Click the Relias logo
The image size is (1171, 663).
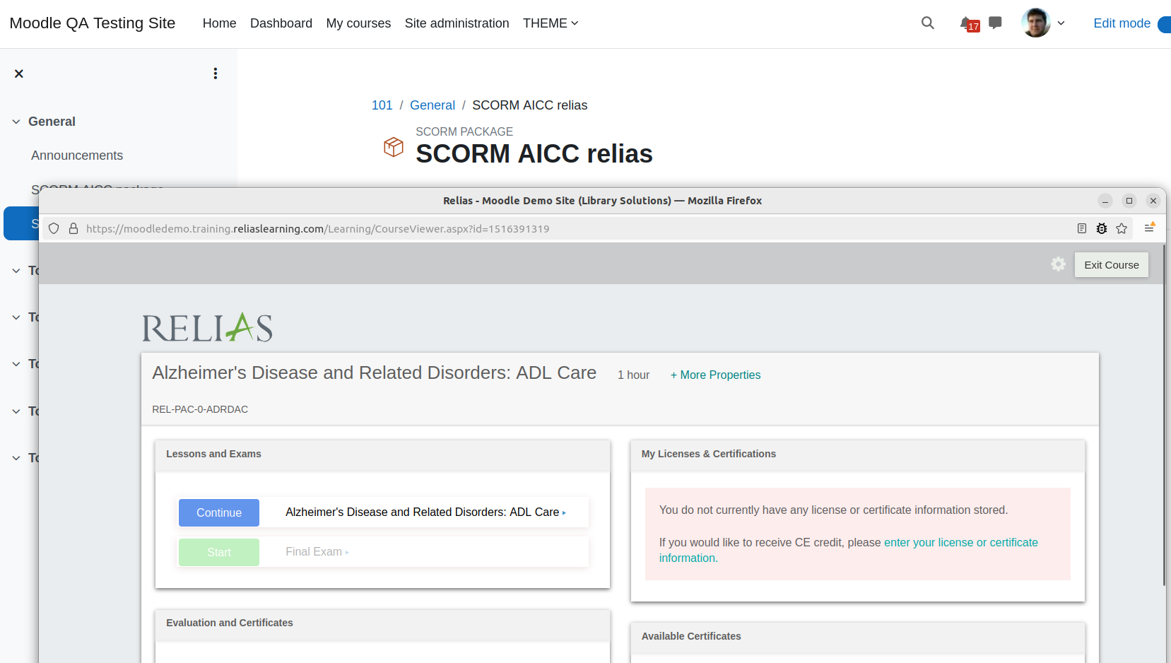pos(207,328)
